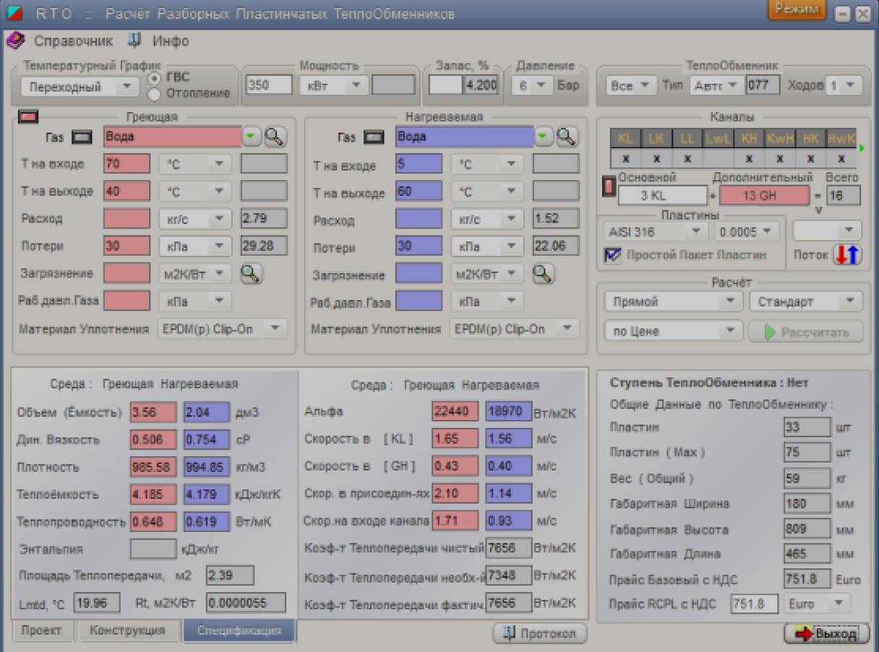Open the fouling lookup magnifier in Греющая panel

point(251,273)
